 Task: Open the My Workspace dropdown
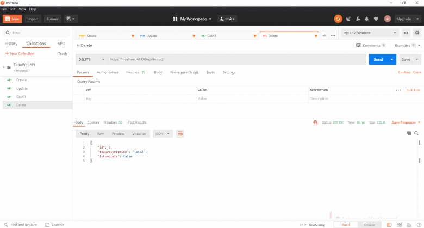(x=196, y=19)
